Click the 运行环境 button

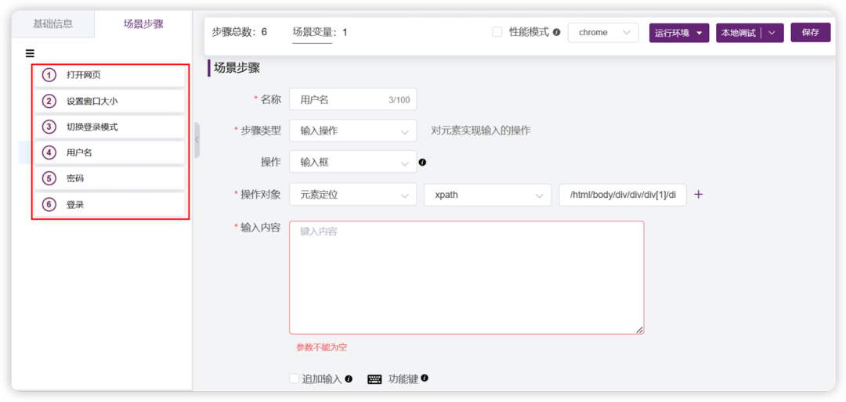click(678, 33)
